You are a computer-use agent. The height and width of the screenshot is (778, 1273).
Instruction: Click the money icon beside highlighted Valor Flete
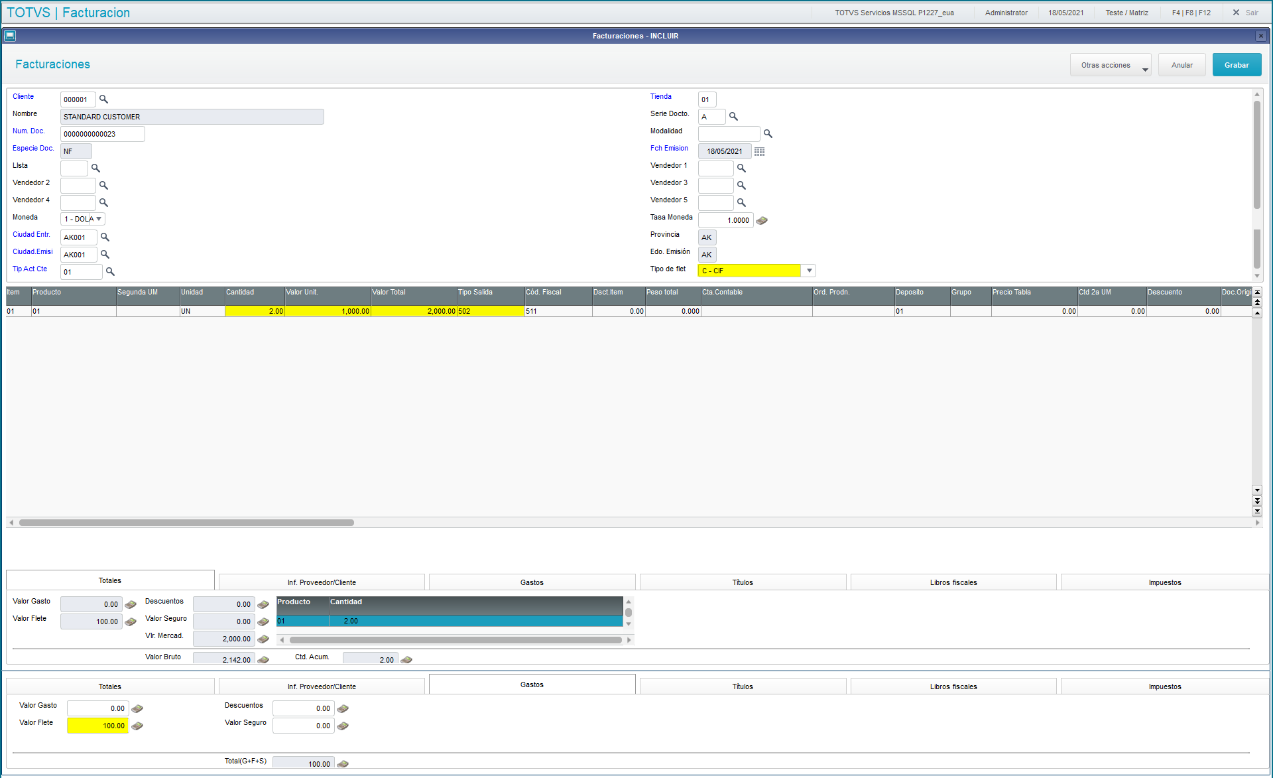(x=137, y=726)
